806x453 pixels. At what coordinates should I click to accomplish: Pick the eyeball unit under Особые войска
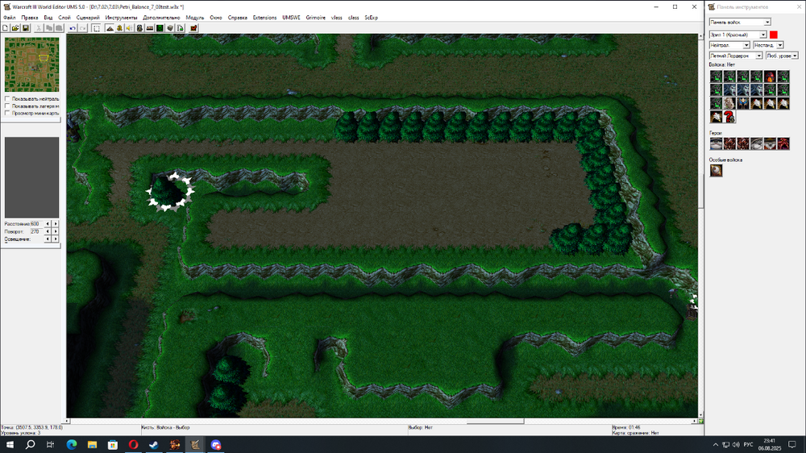coord(716,171)
